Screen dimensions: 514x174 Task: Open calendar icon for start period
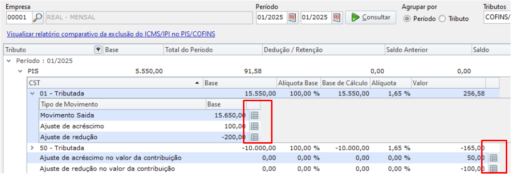(x=292, y=18)
